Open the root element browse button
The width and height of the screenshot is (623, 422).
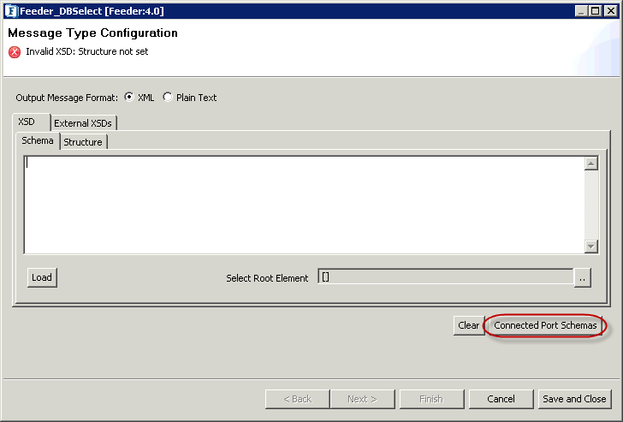583,277
